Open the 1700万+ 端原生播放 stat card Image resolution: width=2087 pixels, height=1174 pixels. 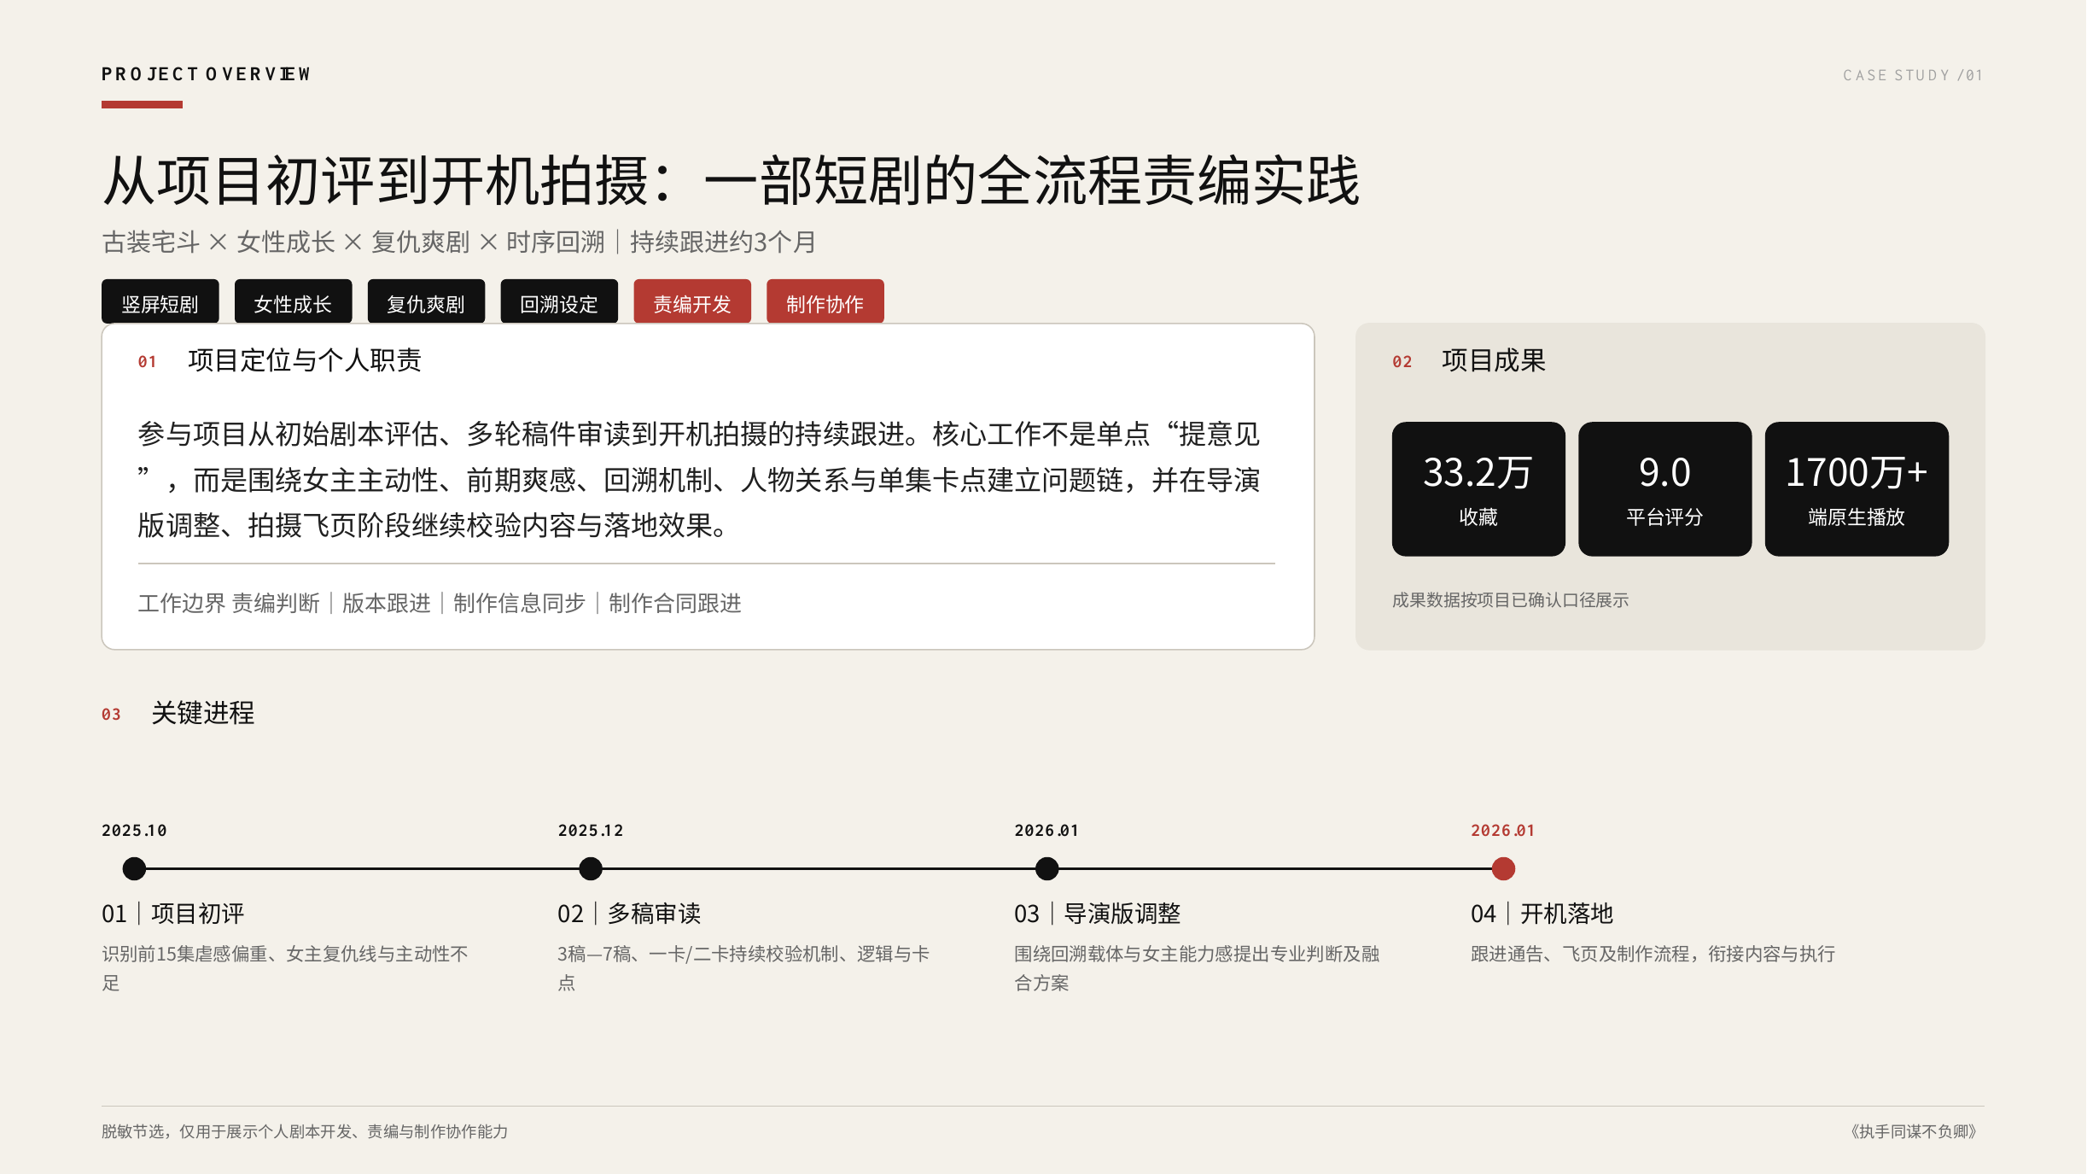[1857, 489]
